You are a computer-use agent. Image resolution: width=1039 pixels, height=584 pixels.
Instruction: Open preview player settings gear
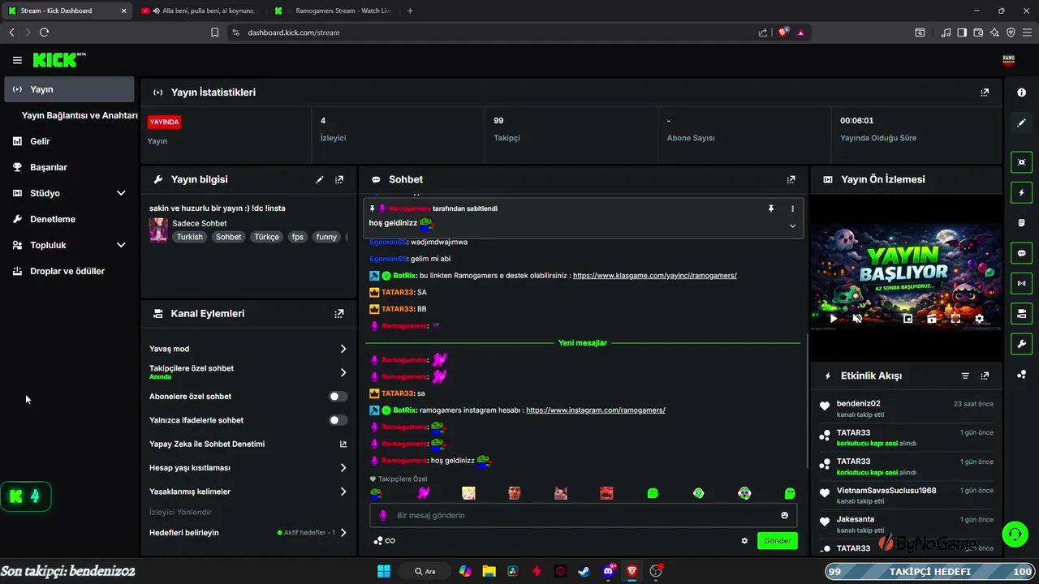click(979, 319)
